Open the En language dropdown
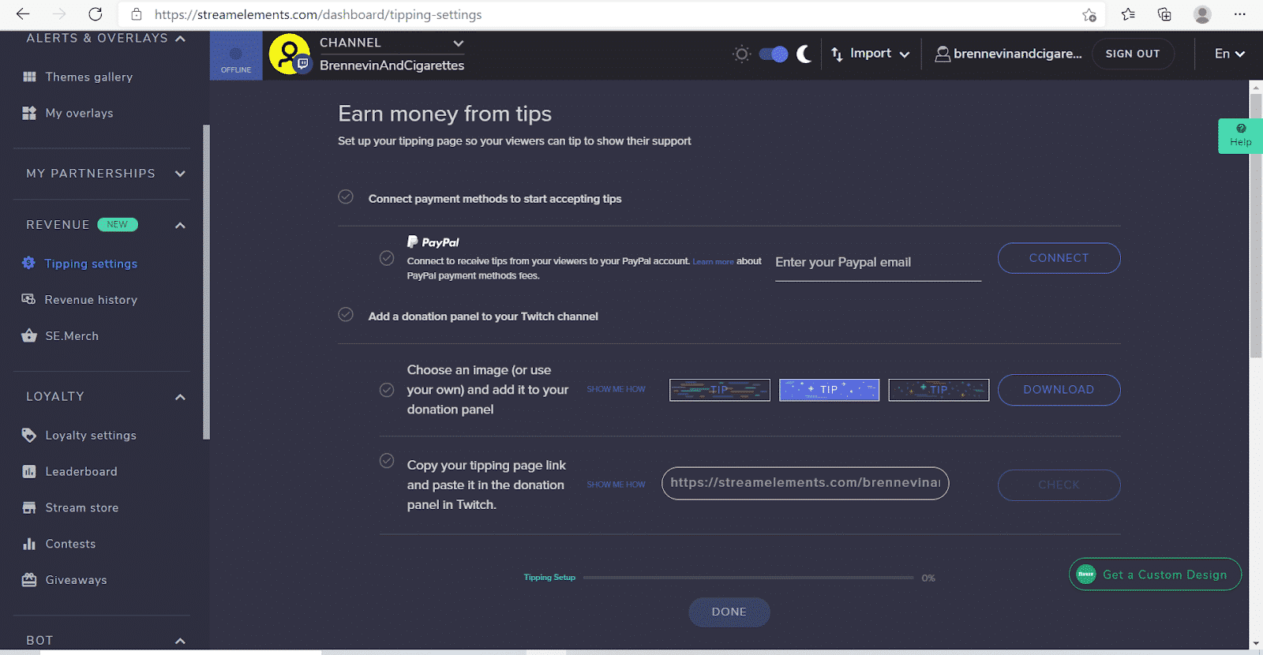The width and height of the screenshot is (1263, 655). (x=1229, y=54)
